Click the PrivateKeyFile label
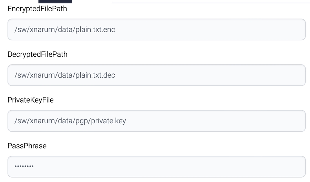The height and width of the screenshot is (182, 310). click(31, 100)
